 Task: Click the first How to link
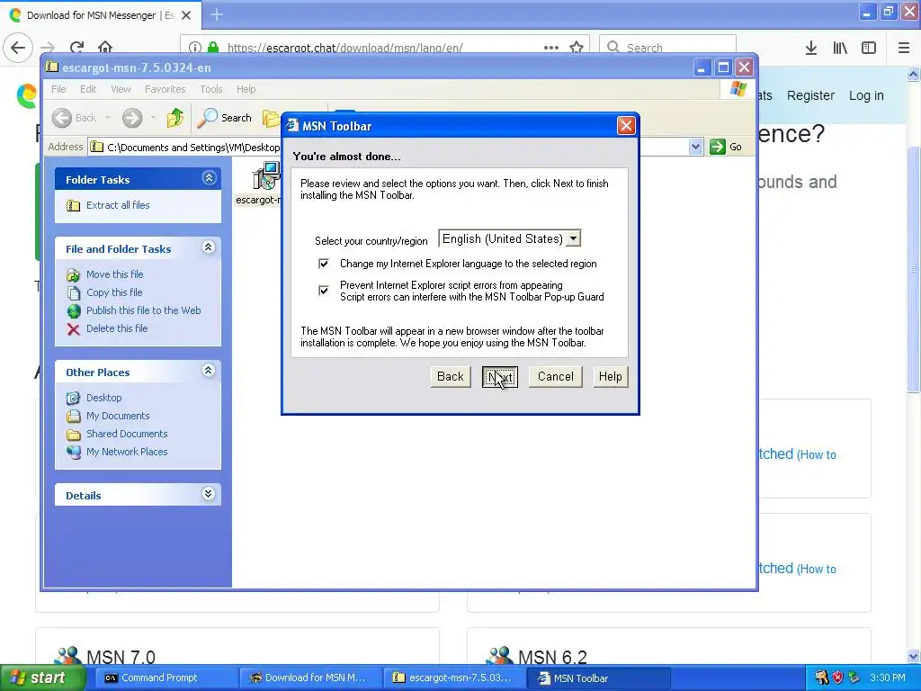817,454
